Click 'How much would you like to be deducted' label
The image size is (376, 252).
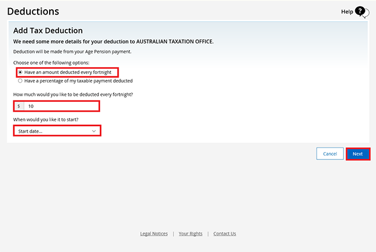pos(73,95)
